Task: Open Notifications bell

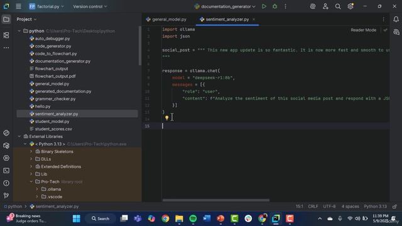Action: [x=396, y=19]
